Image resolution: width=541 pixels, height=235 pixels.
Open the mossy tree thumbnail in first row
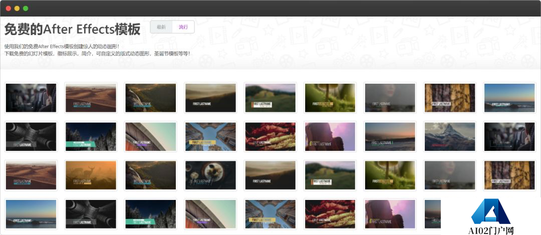click(330, 98)
